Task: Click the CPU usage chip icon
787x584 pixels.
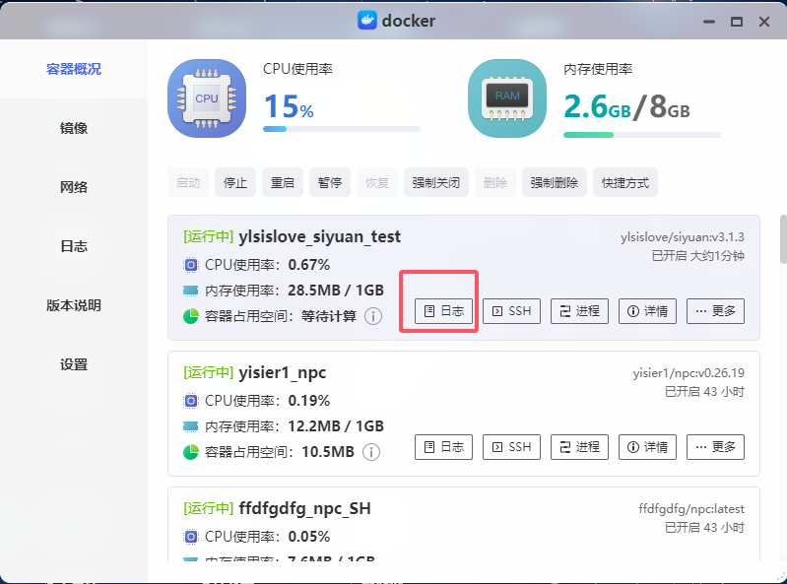Action: tap(207, 98)
